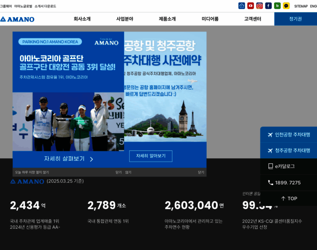Click the (2025.03.25 기준) date text

click(65, 181)
